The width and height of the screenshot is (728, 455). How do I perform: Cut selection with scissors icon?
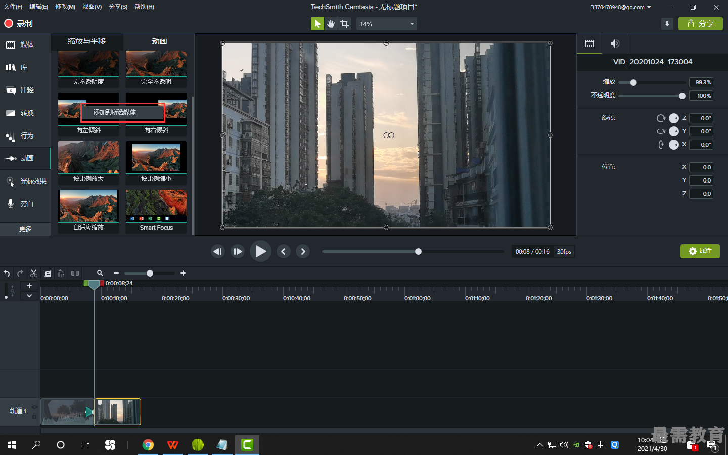point(34,274)
